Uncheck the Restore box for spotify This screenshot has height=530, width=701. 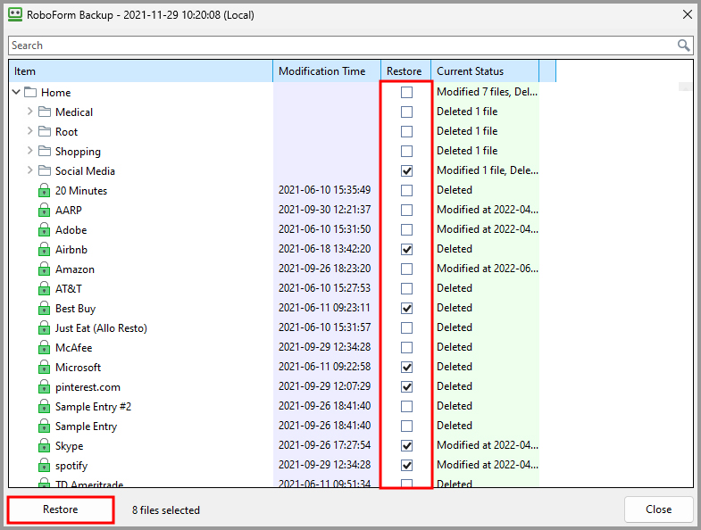point(406,466)
